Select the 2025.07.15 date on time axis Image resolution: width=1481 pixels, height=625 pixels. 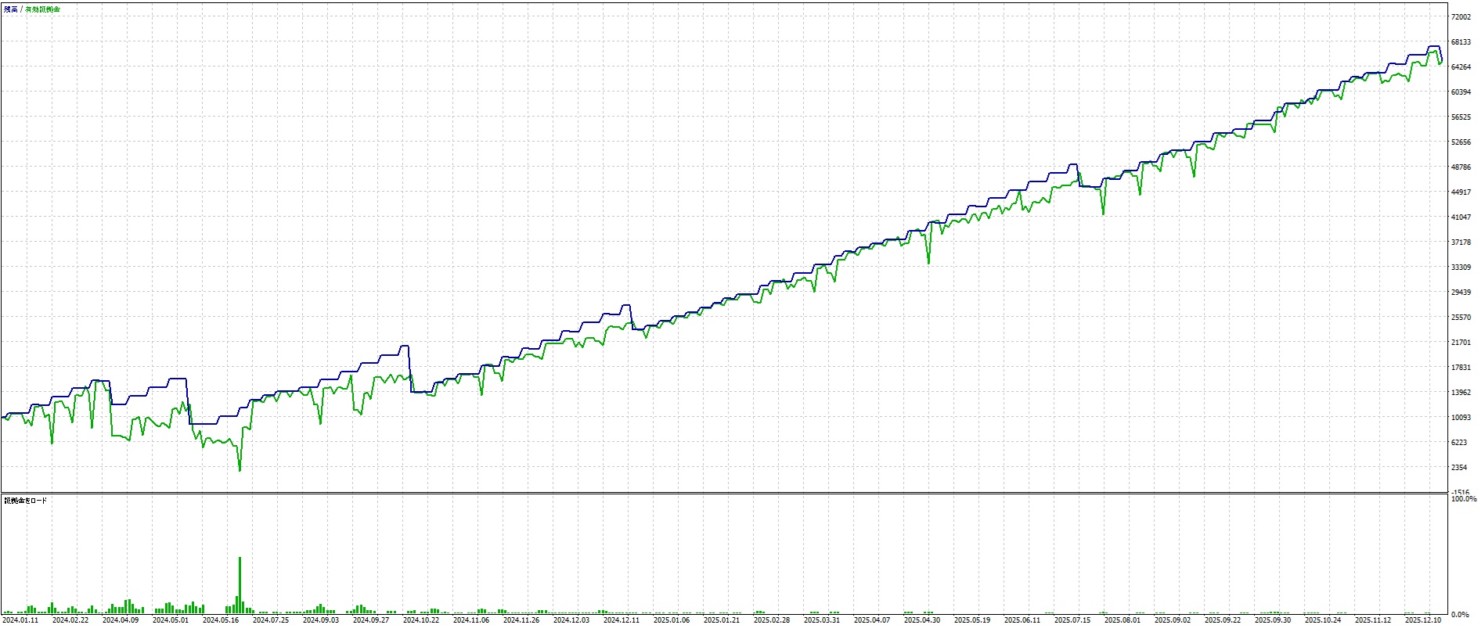click(1072, 620)
